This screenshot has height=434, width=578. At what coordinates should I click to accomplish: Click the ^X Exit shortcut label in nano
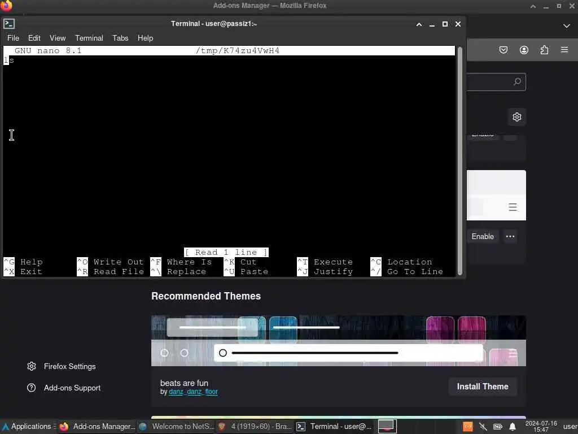pyautogui.click(x=23, y=272)
